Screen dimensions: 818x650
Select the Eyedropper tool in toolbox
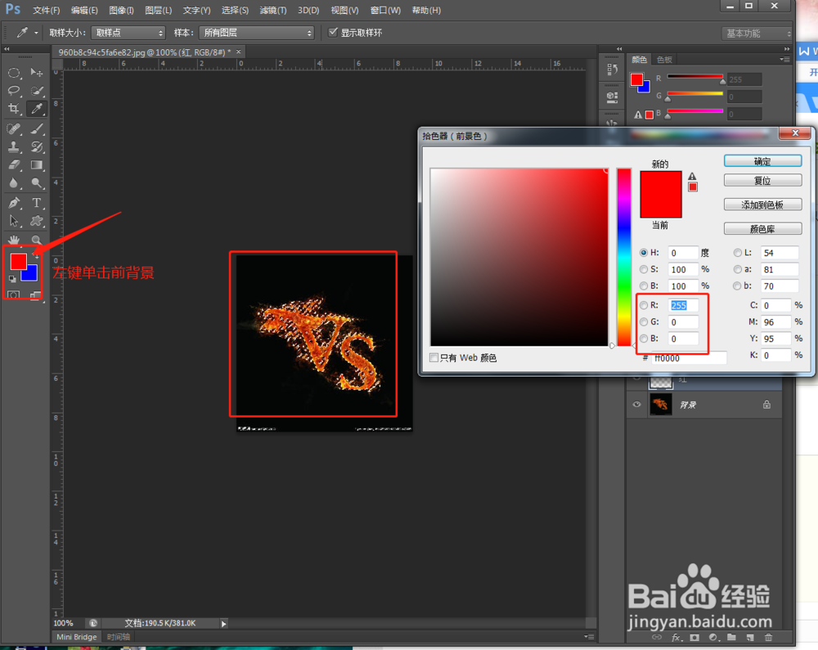pyautogui.click(x=37, y=109)
